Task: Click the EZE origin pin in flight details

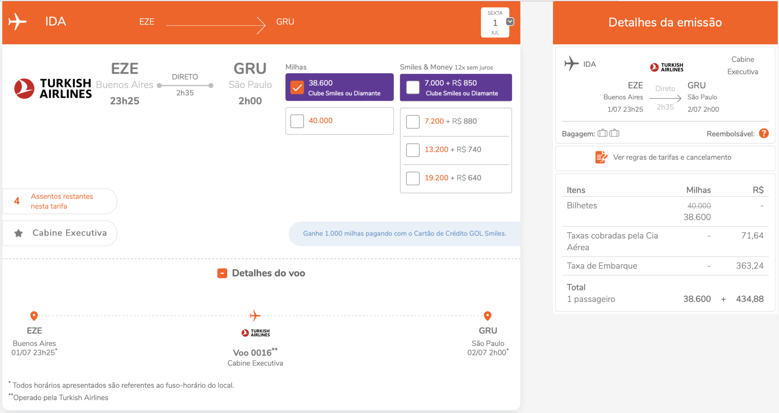Action: [x=34, y=316]
